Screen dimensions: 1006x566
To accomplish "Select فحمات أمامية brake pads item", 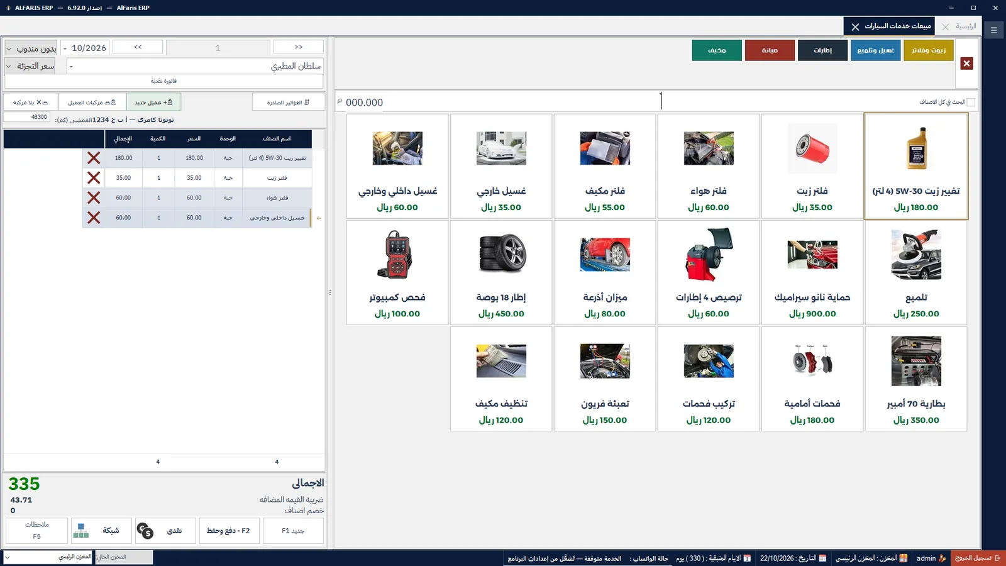I will coord(812,379).
